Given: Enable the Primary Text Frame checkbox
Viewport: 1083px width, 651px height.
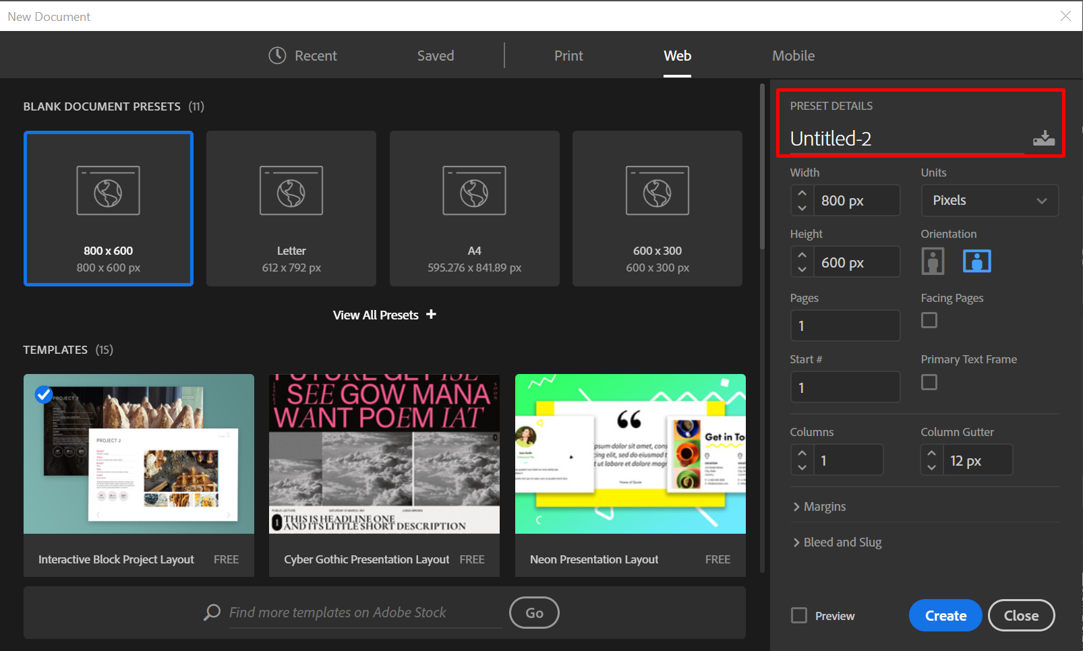Looking at the screenshot, I should 929,382.
